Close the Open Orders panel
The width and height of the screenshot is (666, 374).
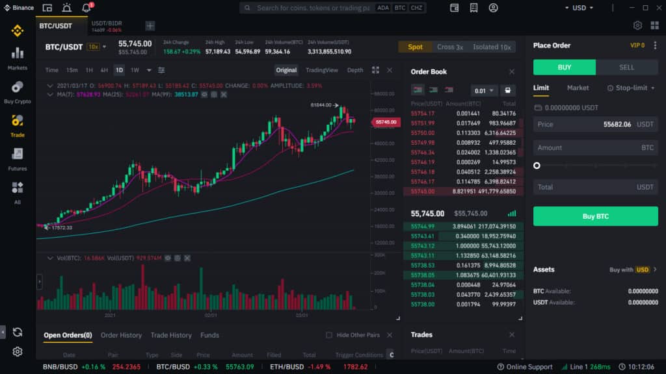pyautogui.click(x=390, y=335)
